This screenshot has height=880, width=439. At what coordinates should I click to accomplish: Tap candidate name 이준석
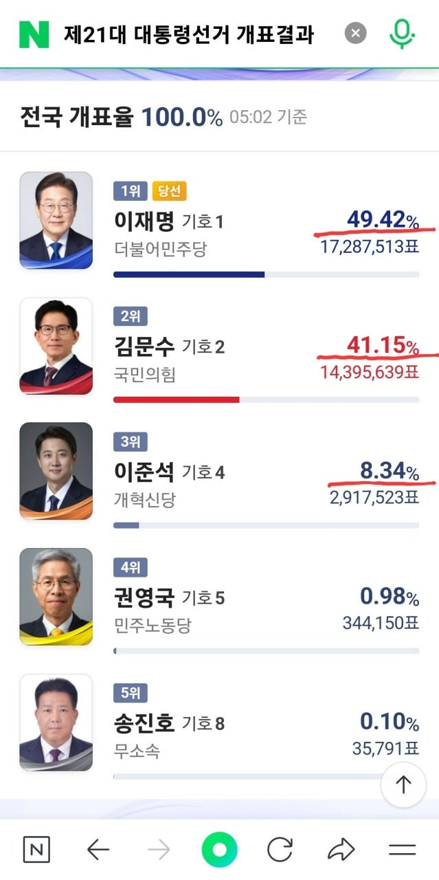pyautogui.click(x=144, y=472)
